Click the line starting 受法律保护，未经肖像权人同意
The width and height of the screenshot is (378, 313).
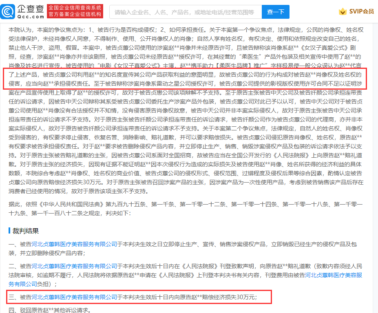(184, 39)
